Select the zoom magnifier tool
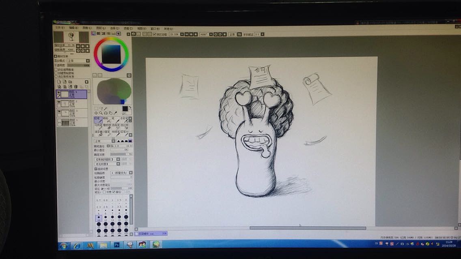461x259 pixels. pos(101,113)
